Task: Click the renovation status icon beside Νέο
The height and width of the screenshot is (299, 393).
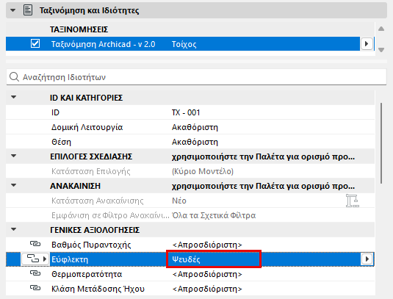Action: coord(352,201)
